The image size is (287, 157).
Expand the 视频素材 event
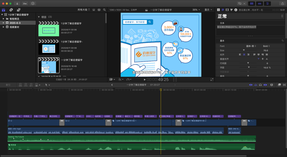[3, 27]
